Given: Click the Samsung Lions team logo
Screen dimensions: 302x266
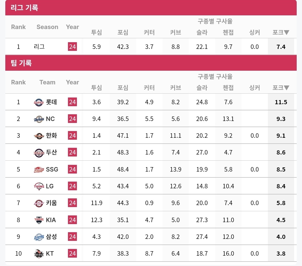Looking at the screenshot, I should click(x=39, y=237).
